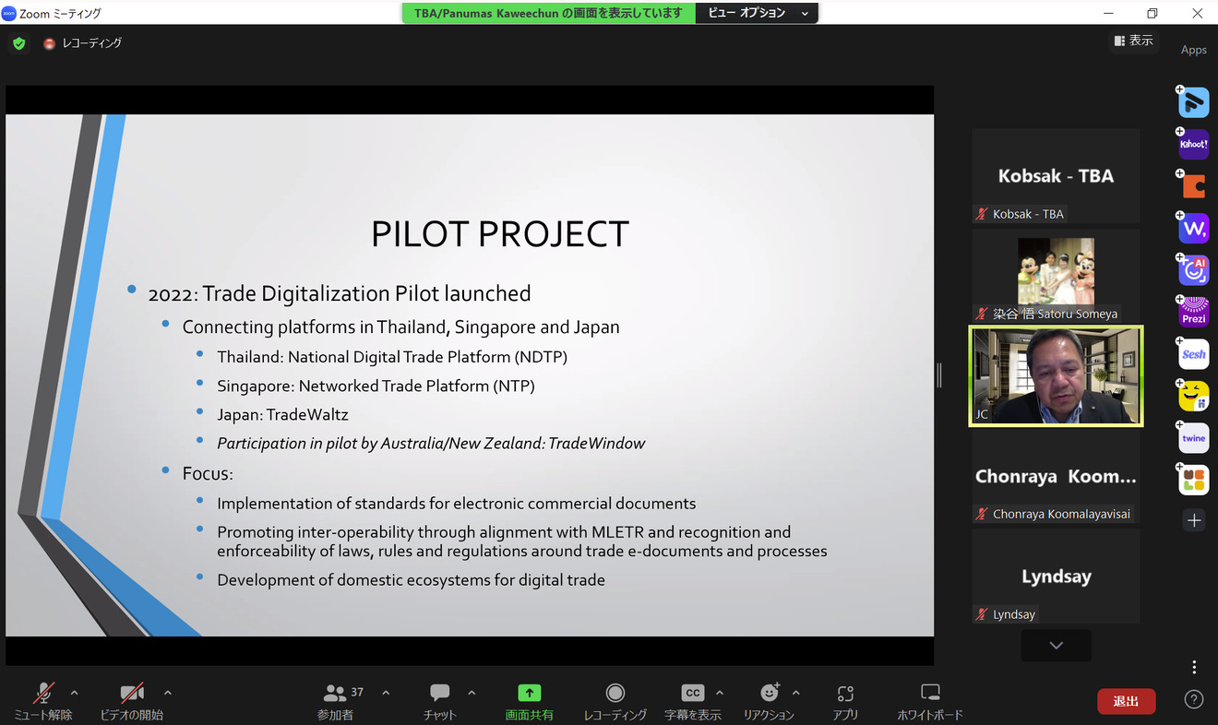Open the Sesh app icon
1218x725 pixels.
point(1194,354)
